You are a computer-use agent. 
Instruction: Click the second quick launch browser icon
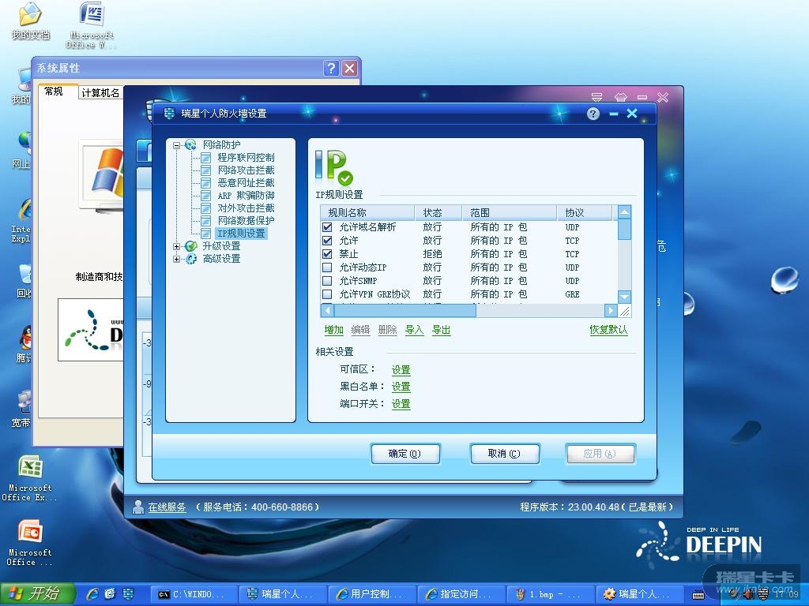[x=110, y=594]
